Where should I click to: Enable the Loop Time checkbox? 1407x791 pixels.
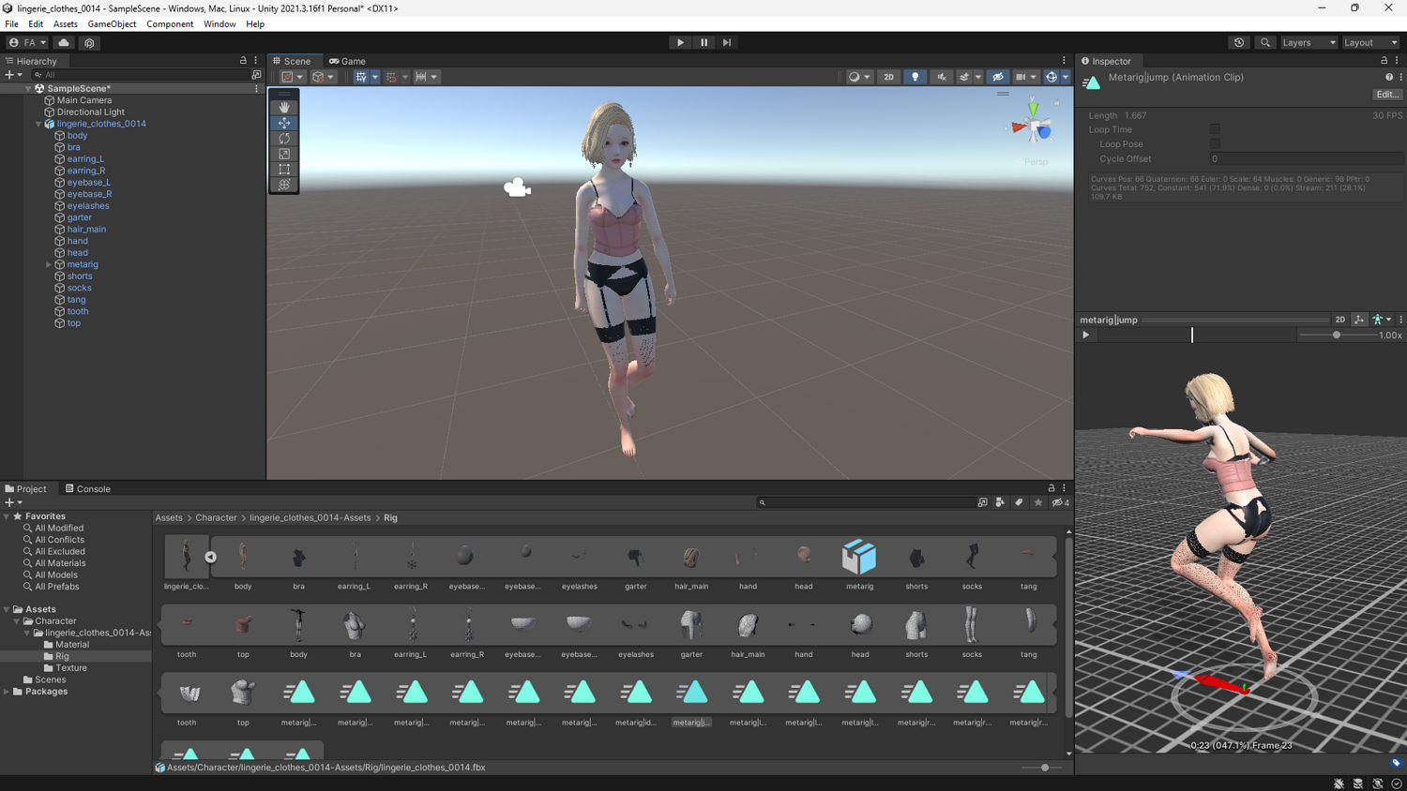click(x=1214, y=128)
